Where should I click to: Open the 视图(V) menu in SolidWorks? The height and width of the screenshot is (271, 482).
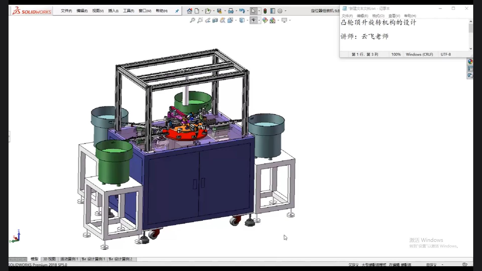[98, 11]
